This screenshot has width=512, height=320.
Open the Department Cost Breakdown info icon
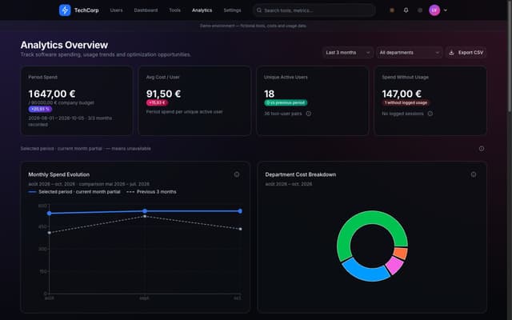click(x=474, y=174)
